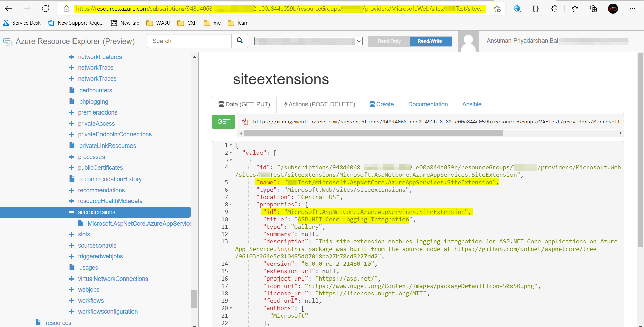Expand the privateEndpointConnections node
Viewport: 644px width, 327px height.
click(71, 134)
